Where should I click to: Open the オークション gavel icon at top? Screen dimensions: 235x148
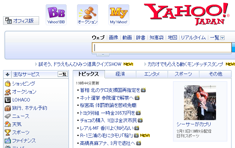(x=87, y=15)
